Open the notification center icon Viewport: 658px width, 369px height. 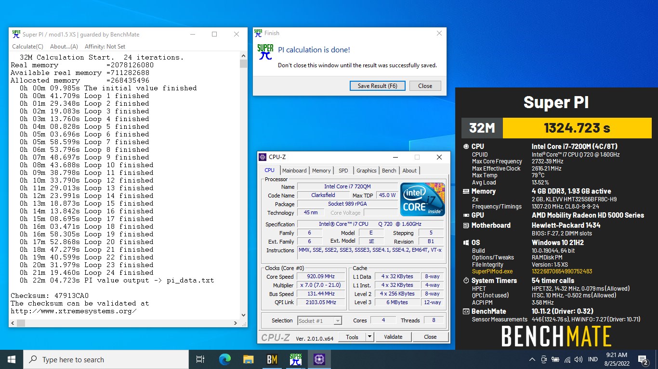tap(643, 359)
